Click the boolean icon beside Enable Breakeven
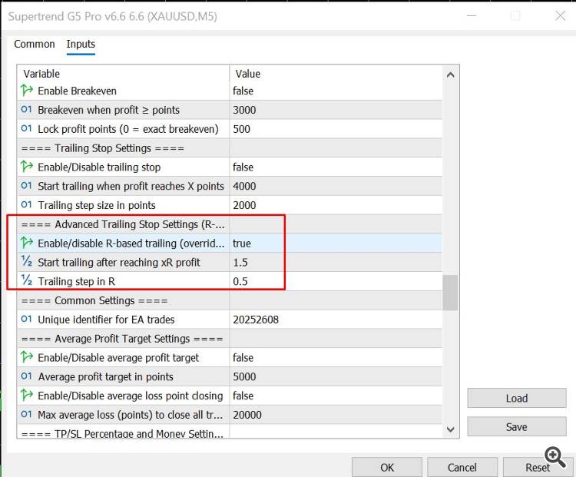This screenshot has width=576, height=477. pyautogui.click(x=27, y=91)
